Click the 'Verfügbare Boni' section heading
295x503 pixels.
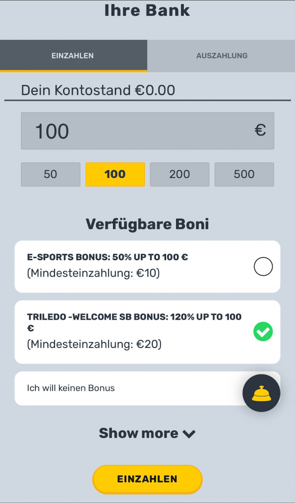click(147, 224)
